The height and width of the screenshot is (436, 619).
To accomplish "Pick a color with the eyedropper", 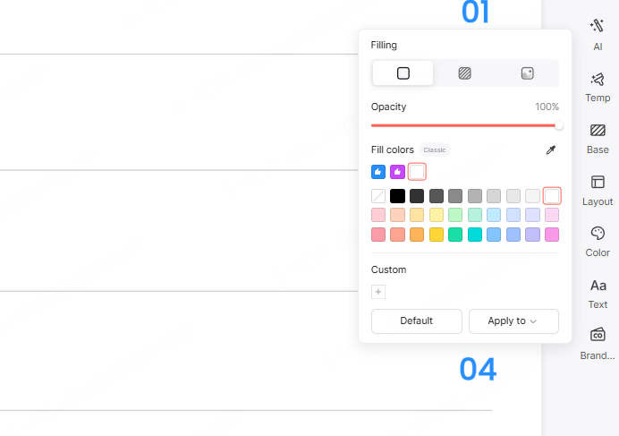I will (x=551, y=150).
